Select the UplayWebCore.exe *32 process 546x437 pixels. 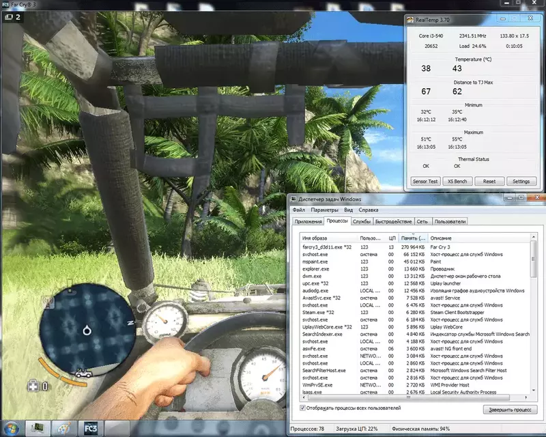415,327
